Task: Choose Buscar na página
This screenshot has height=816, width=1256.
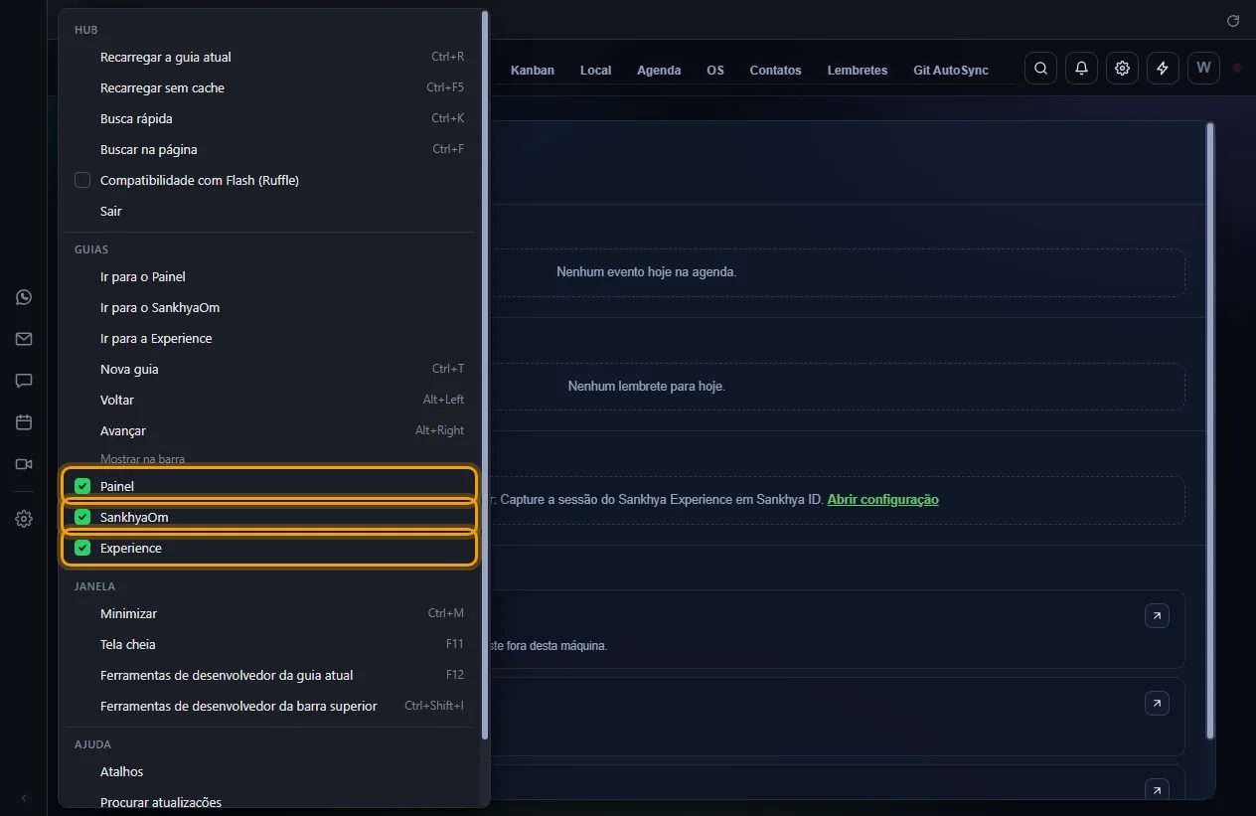Action: [x=269, y=149]
